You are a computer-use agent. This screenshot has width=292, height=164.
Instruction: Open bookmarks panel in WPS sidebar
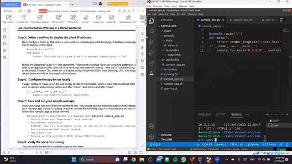[x=5, y=30]
